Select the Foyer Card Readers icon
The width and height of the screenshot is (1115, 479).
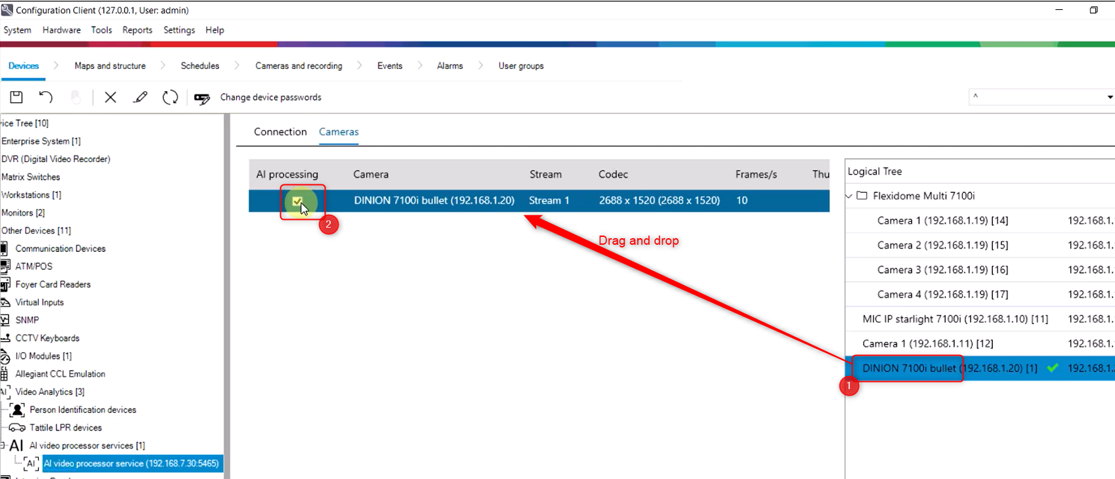pyautogui.click(x=5, y=284)
